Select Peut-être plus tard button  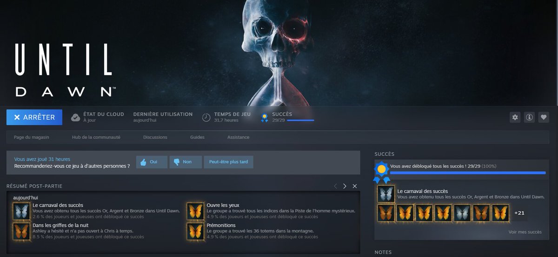tap(229, 162)
